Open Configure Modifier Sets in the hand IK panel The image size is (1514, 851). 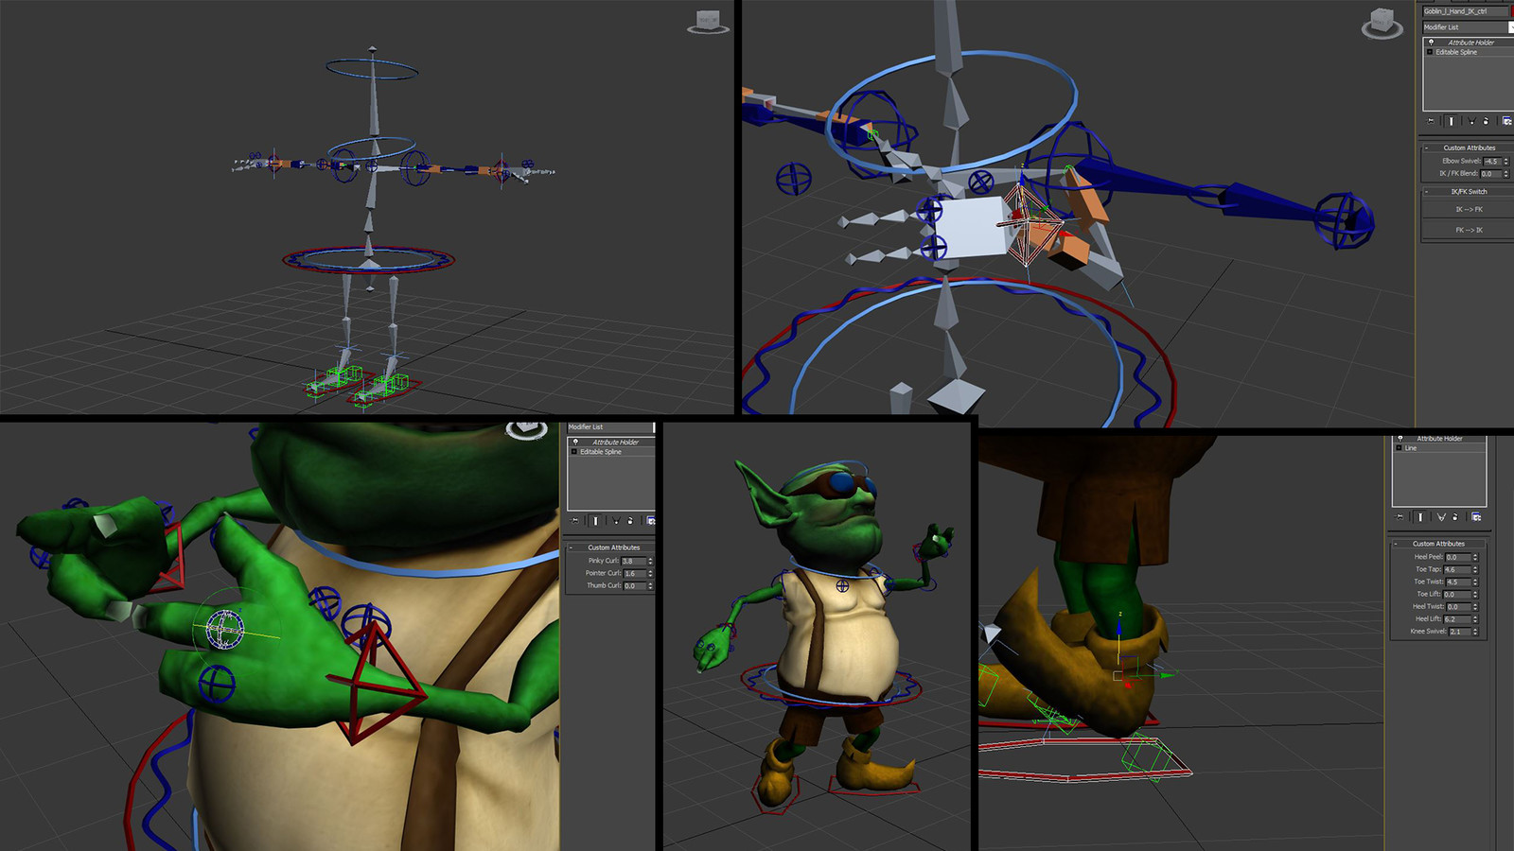click(x=1506, y=121)
